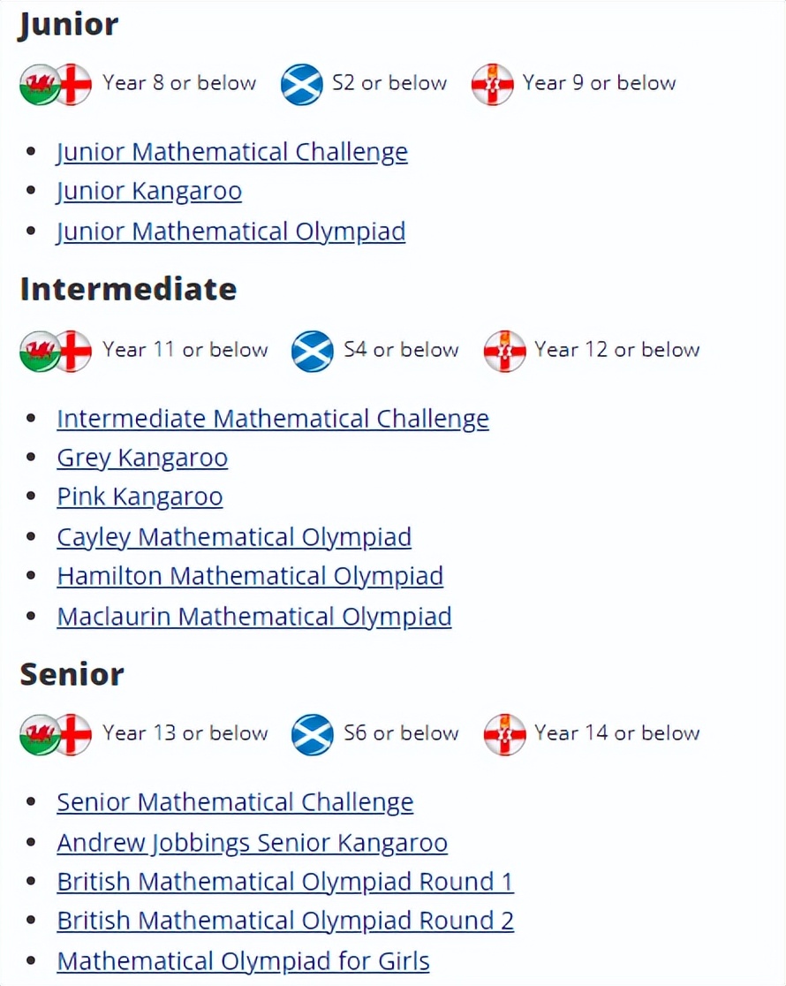The image size is (786, 986).
Task: Open the Junior Kangaroo link
Action: point(149,192)
